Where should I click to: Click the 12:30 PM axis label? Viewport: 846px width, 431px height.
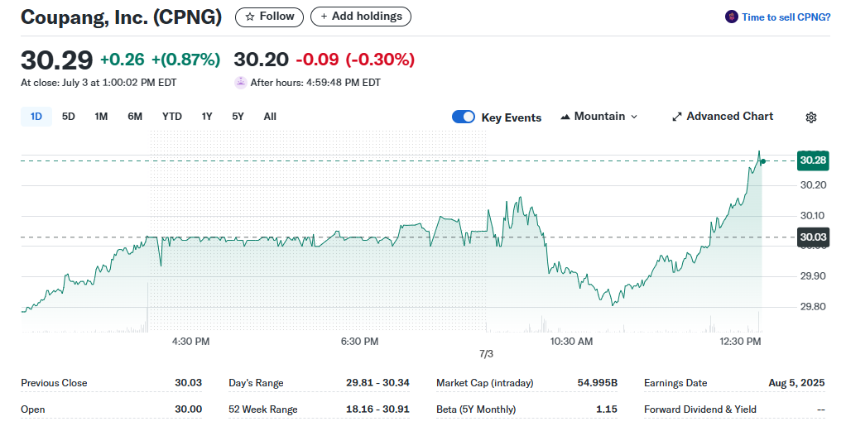tap(740, 342)
